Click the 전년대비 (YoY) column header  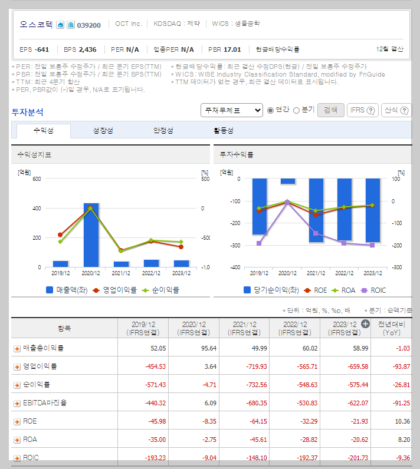[391, 328]
